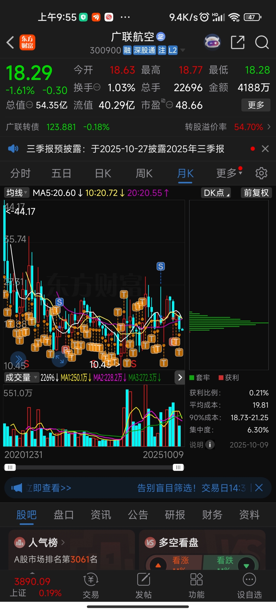Viewport: 276px width, 613px height.
Task: Tap the share export icon
Action: pos(238,42)
